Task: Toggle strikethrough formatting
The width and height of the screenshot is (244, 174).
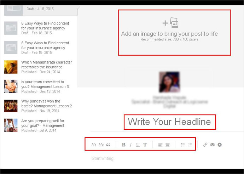Action: coord(145,145)
